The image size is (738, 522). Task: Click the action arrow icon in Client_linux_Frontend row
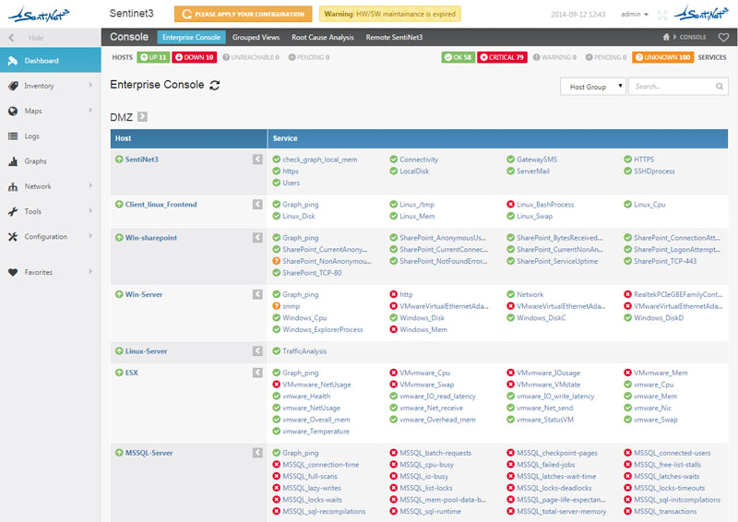pyautogui.click(x=257, y=205)
